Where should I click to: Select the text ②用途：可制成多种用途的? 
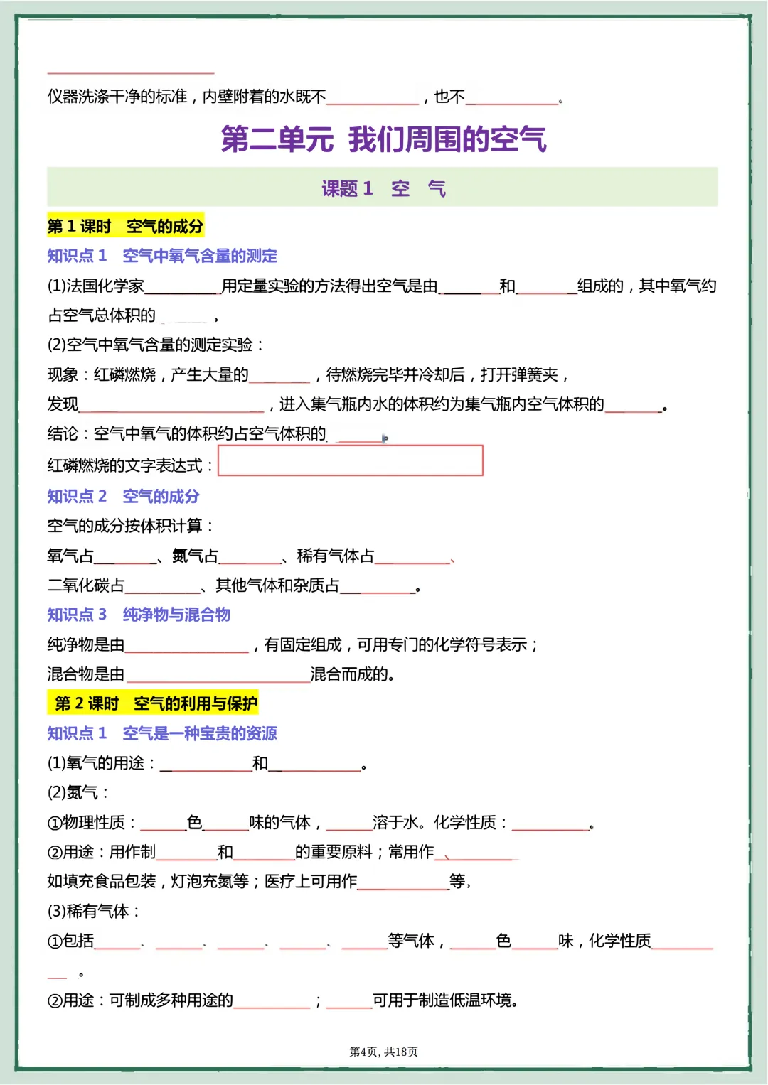(x=140, y=1000)
